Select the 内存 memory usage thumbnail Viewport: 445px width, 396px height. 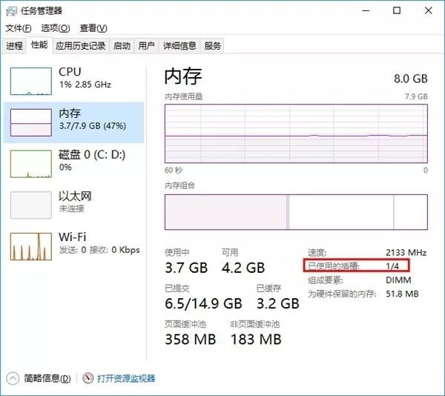tap(30, 122)
